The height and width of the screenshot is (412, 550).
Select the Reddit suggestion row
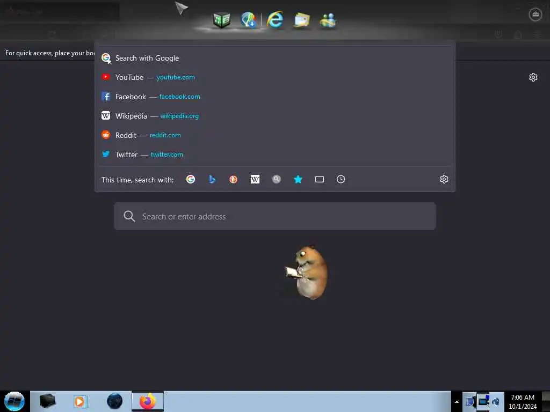click(x=275, y=135)
